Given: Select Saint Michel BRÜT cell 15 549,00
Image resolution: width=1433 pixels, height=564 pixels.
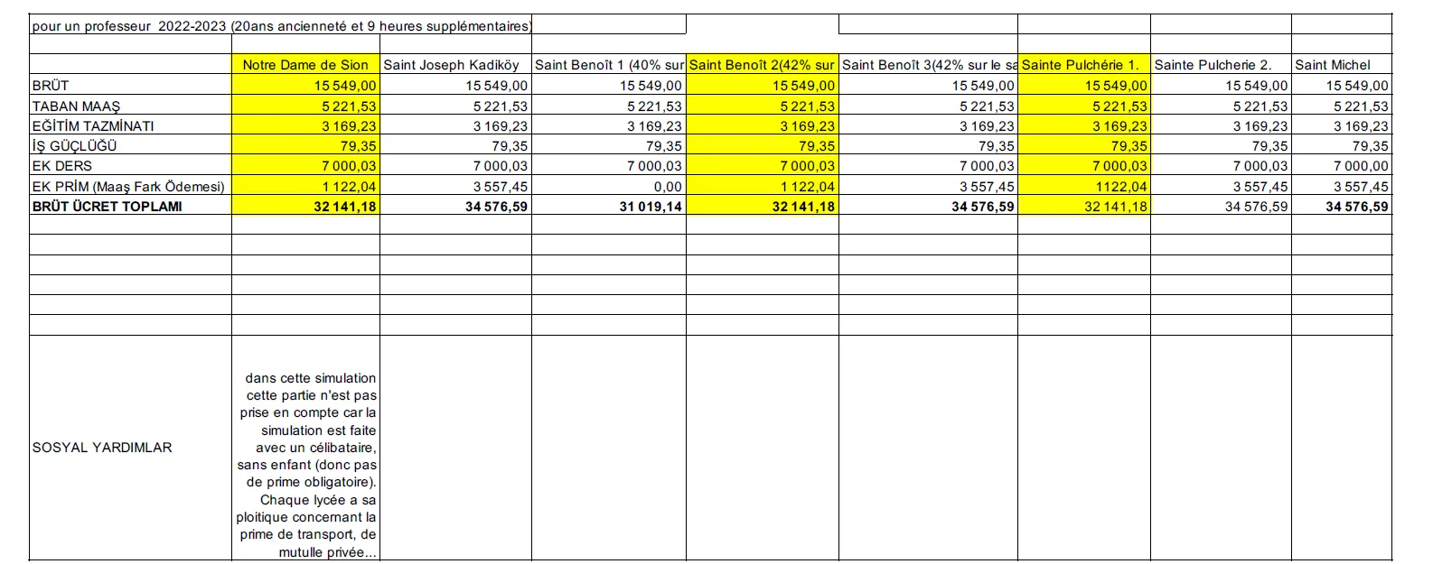Looking at the screenshot, I should (x=1342, y=85).
